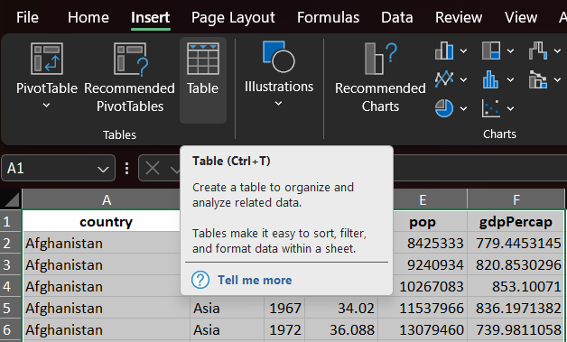Select the country header cell
Image resolution: width=567 pixels, height=342 pixels.
101,221
